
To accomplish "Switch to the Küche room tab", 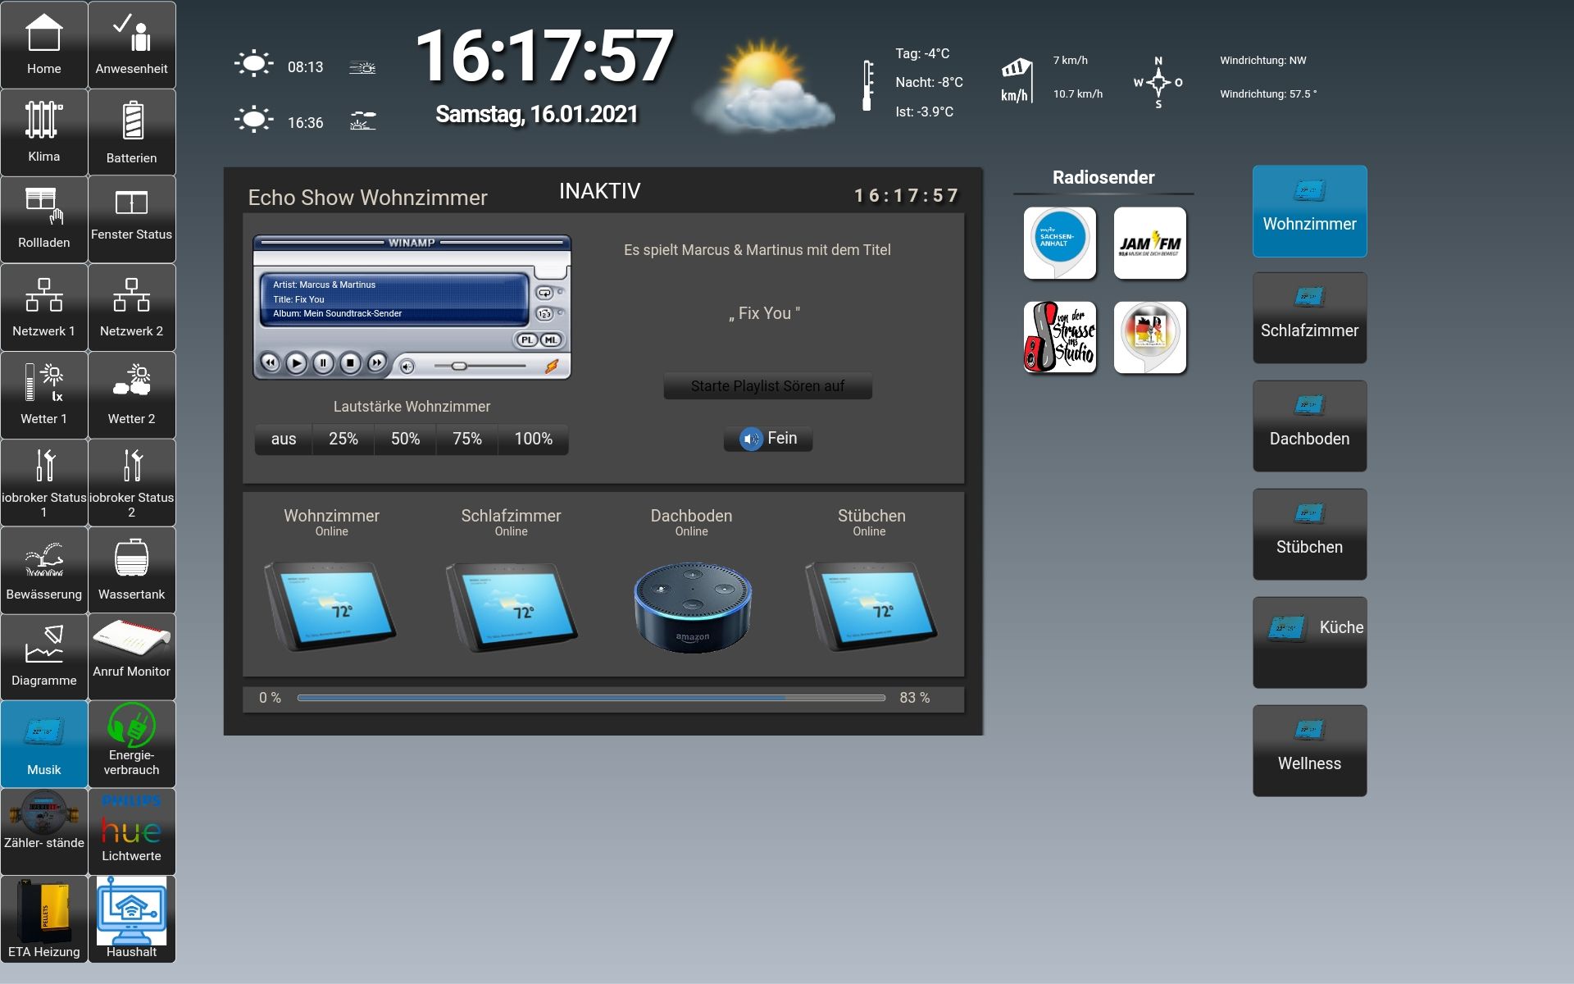I will (x=1309, y=642).
